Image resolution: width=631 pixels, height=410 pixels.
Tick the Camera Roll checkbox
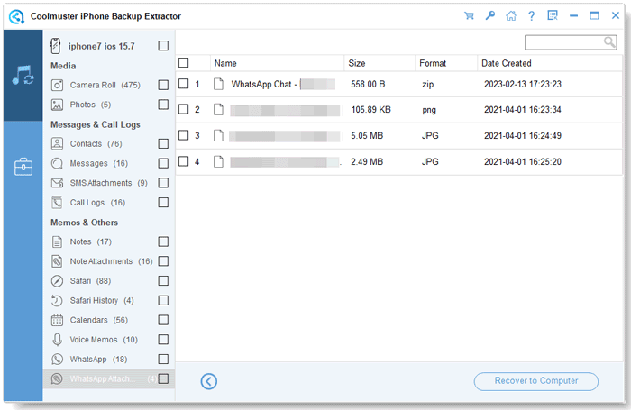pyautogui.click(x=163, y=85)
